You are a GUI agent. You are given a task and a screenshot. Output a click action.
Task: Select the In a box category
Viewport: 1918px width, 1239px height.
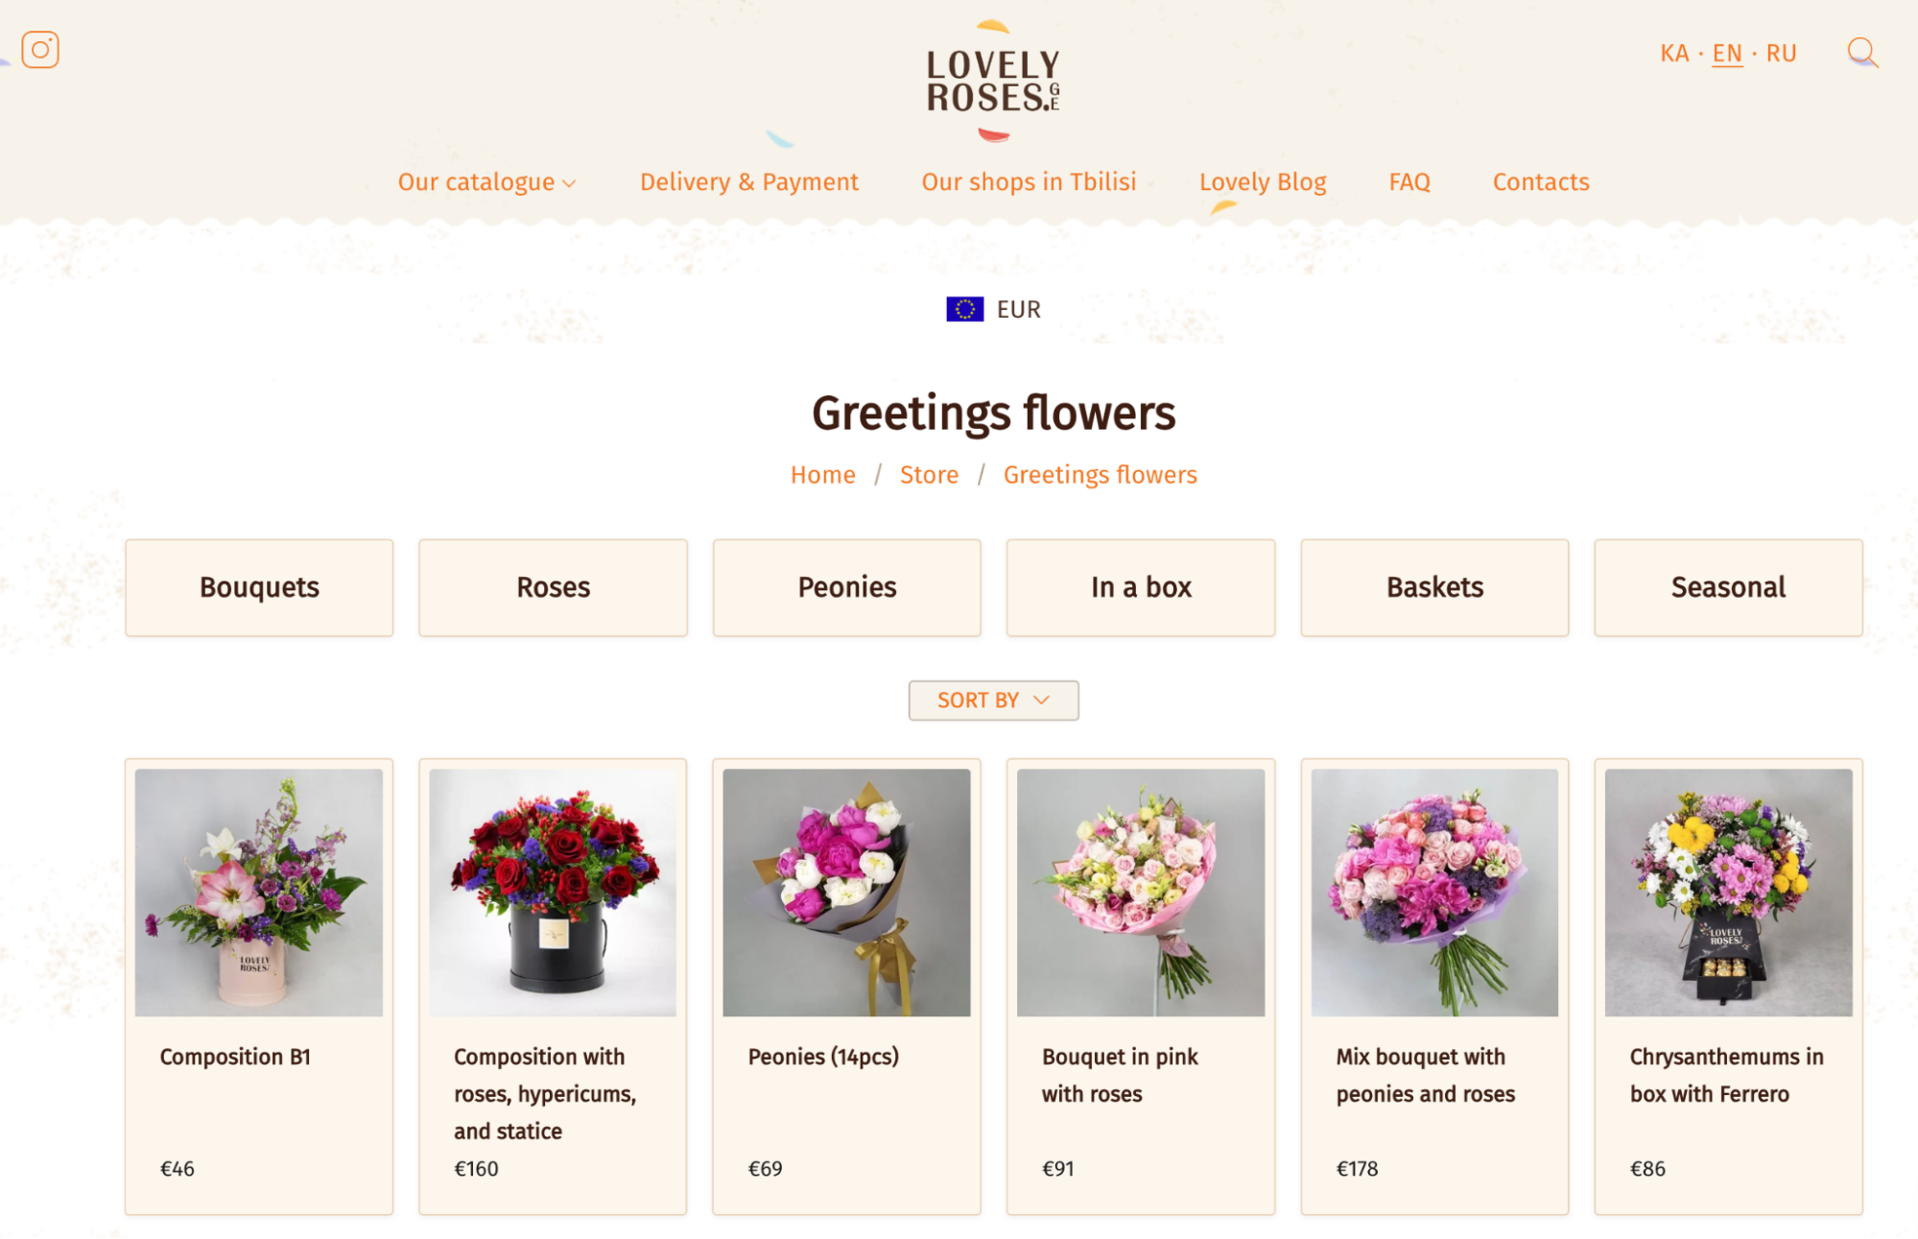pyautogui.click(x=1141, y=587)
